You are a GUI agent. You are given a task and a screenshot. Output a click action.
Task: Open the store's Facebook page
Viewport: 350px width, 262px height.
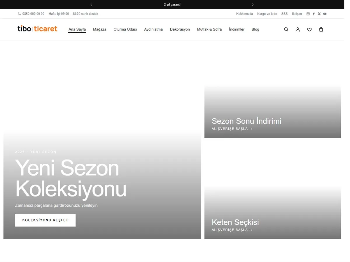[x=314, y=14]
